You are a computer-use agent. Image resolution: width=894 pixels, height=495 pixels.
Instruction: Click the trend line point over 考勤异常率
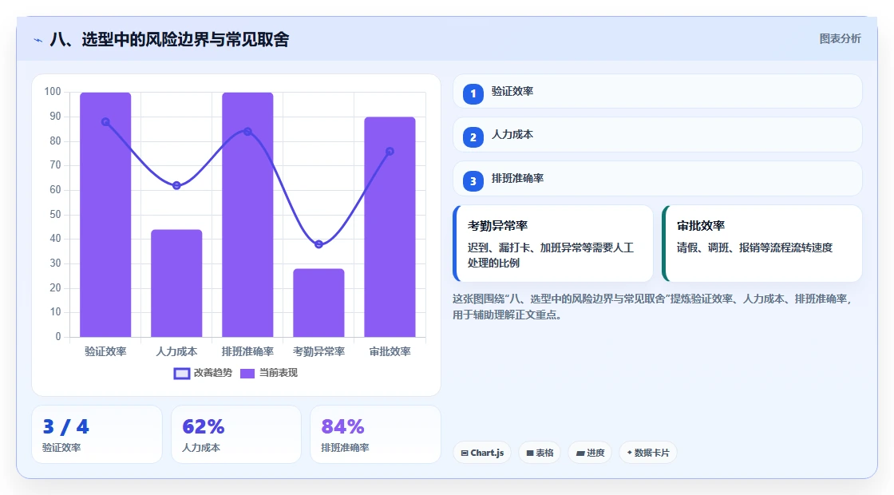[x=318, y=244]
